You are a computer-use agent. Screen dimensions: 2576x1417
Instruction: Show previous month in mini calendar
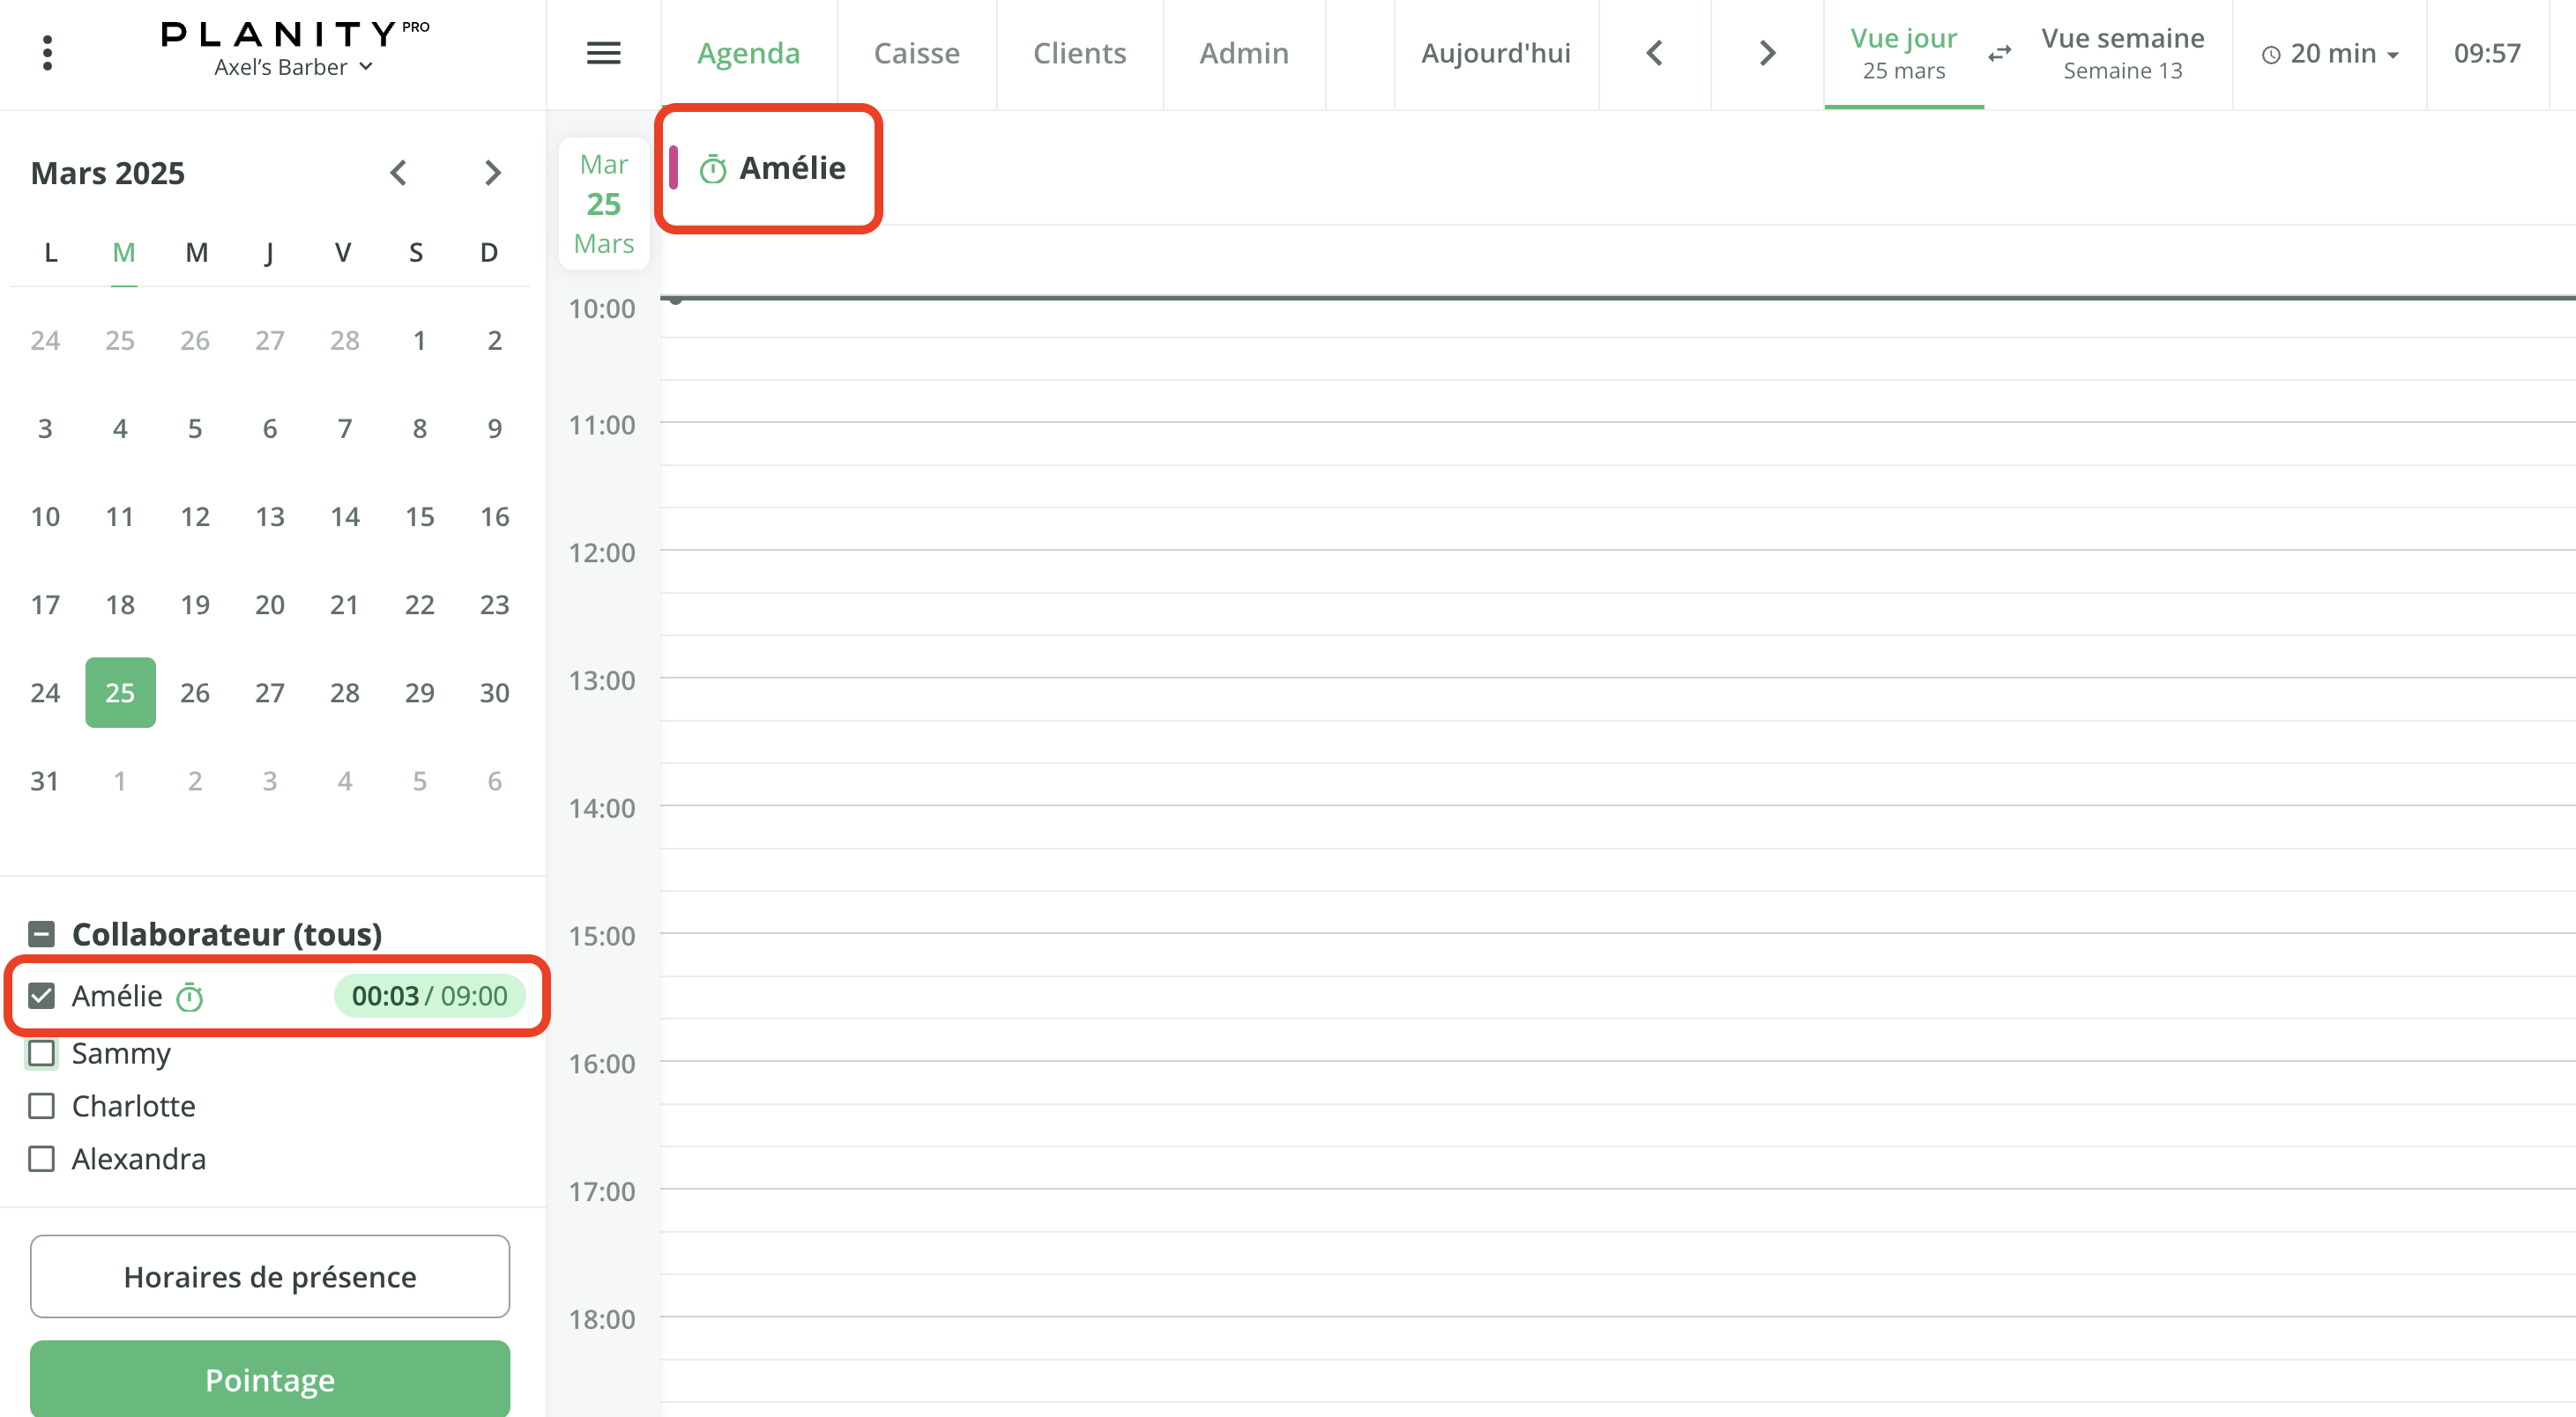[398, 173]
